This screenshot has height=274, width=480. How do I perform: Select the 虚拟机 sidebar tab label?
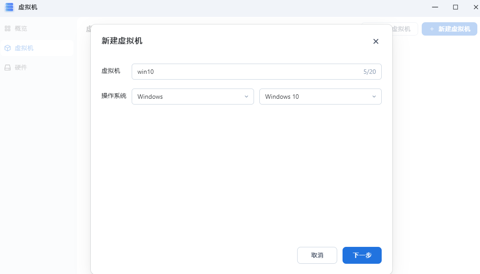click(24, 48)
